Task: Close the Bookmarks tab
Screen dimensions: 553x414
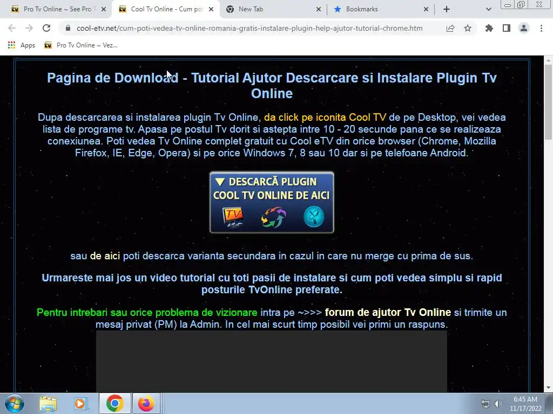Action: click(x=426, y=9)
